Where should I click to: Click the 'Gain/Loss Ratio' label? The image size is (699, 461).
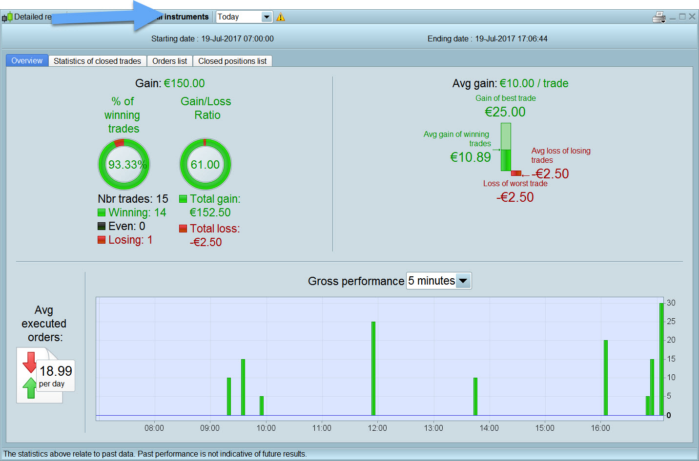click(x=206, y=108)
